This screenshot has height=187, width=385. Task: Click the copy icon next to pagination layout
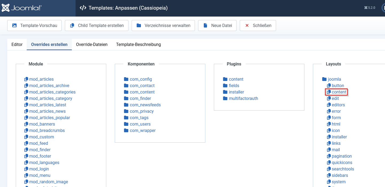pyautogui.click(x=329, y=156)
